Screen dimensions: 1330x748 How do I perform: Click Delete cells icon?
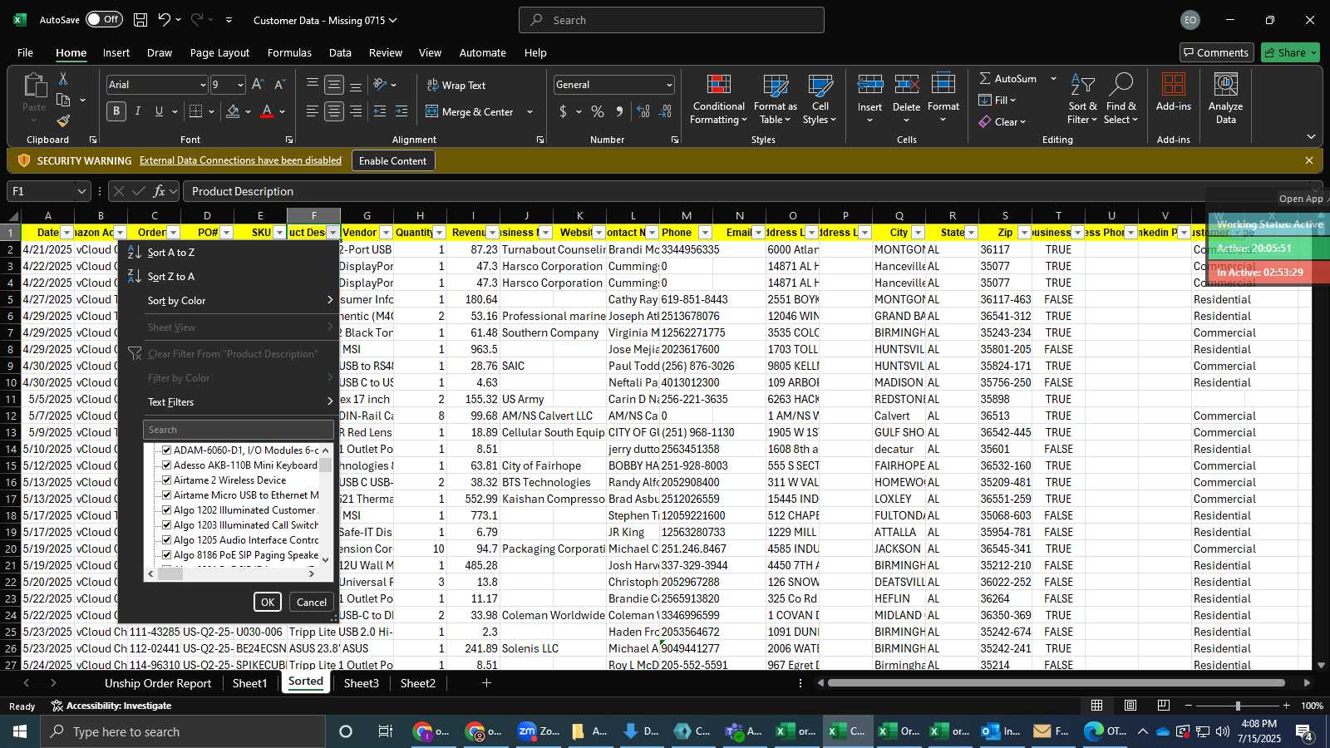coord(906,85)
